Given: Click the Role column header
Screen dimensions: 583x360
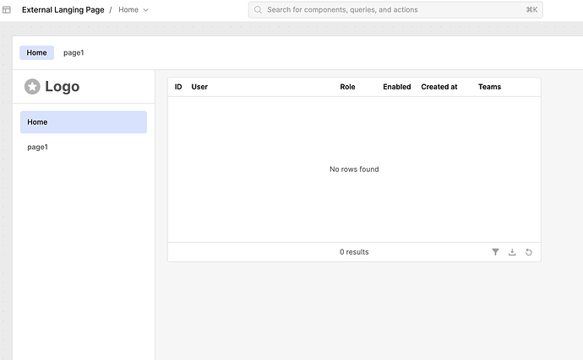Looking at the screenshot, I should pos(347,87).
